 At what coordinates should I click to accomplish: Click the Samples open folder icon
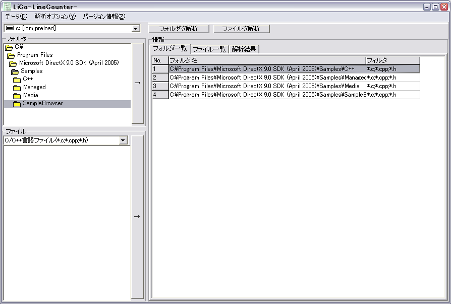click(15, 71)
